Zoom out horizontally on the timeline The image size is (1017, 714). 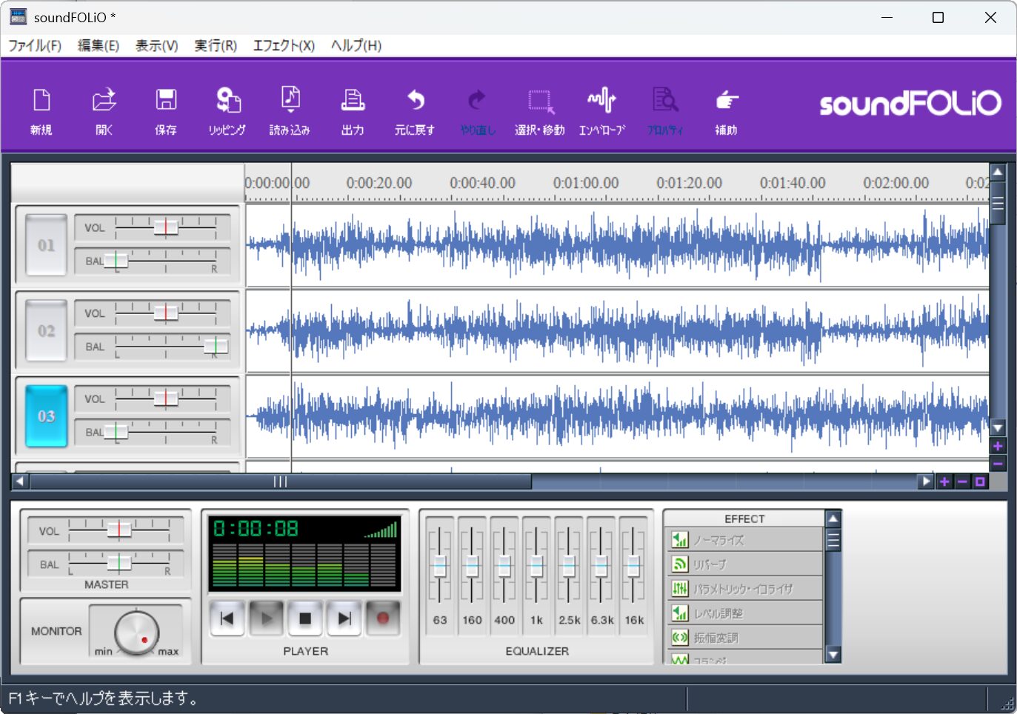point(962,482)
